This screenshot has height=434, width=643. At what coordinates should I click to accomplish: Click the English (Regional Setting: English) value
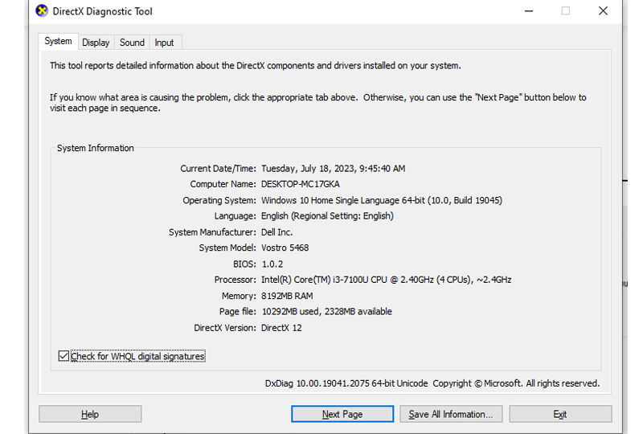(327, 216)
